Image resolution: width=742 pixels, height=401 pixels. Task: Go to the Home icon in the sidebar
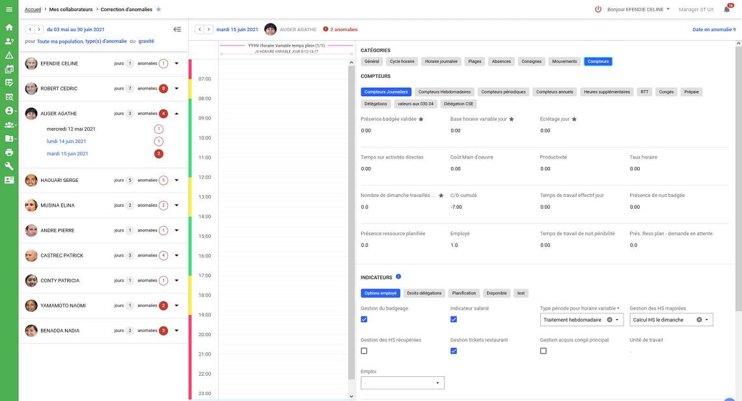(x=9, y=27)
